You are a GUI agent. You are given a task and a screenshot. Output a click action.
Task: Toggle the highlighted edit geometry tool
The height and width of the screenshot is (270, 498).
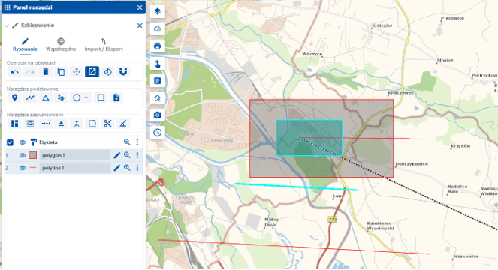[92, 72]
